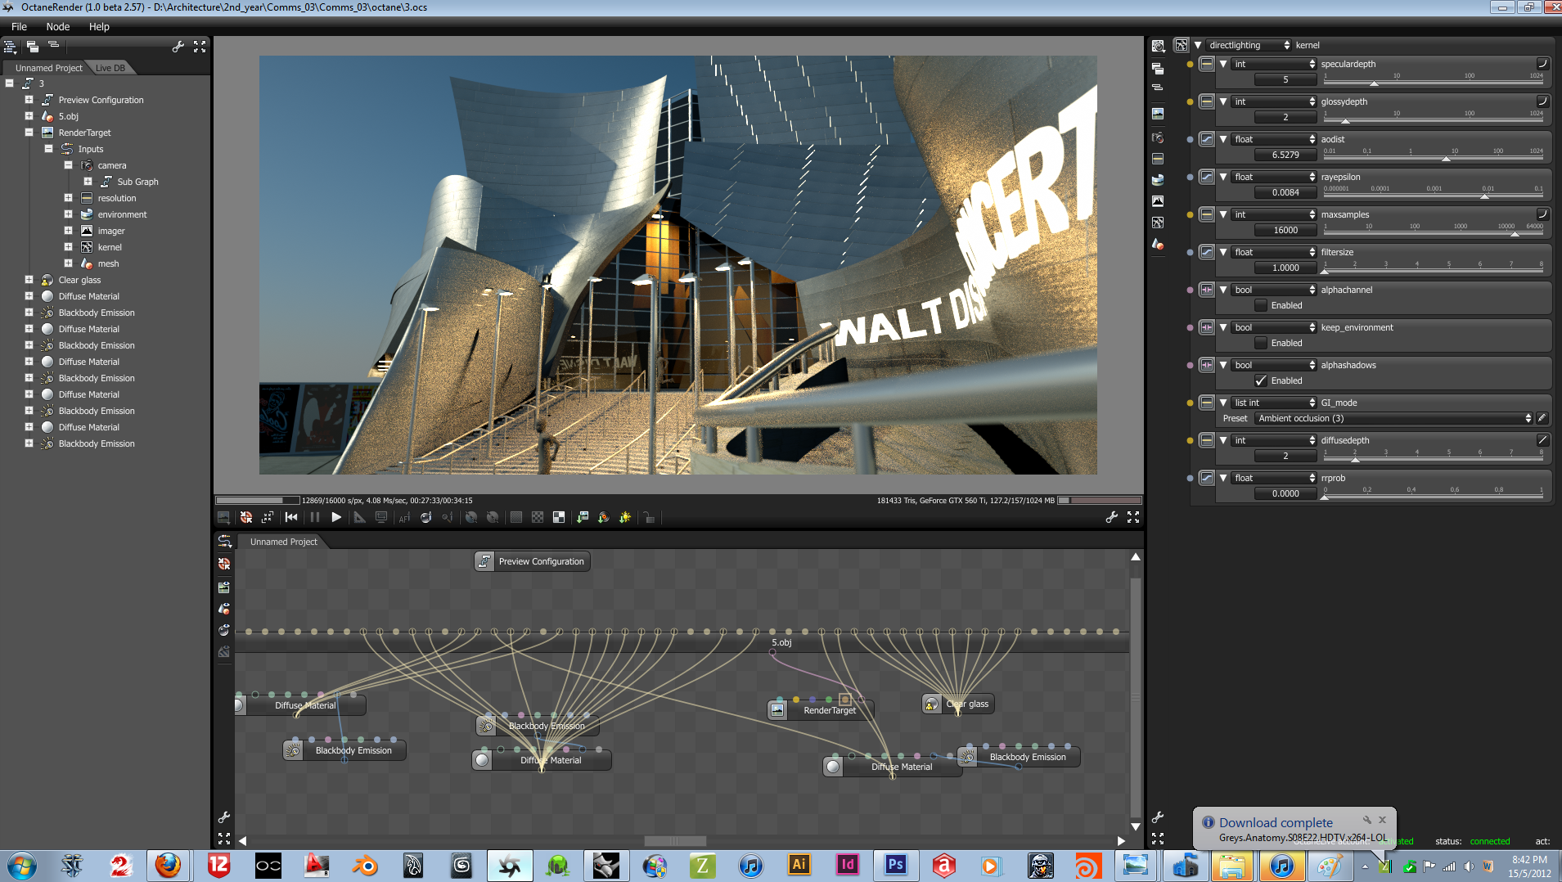The width and height of the screenshot is (1562, 882).
Task: Click the recenter icon in graph editor sidebar
Action: pos(224,564)
